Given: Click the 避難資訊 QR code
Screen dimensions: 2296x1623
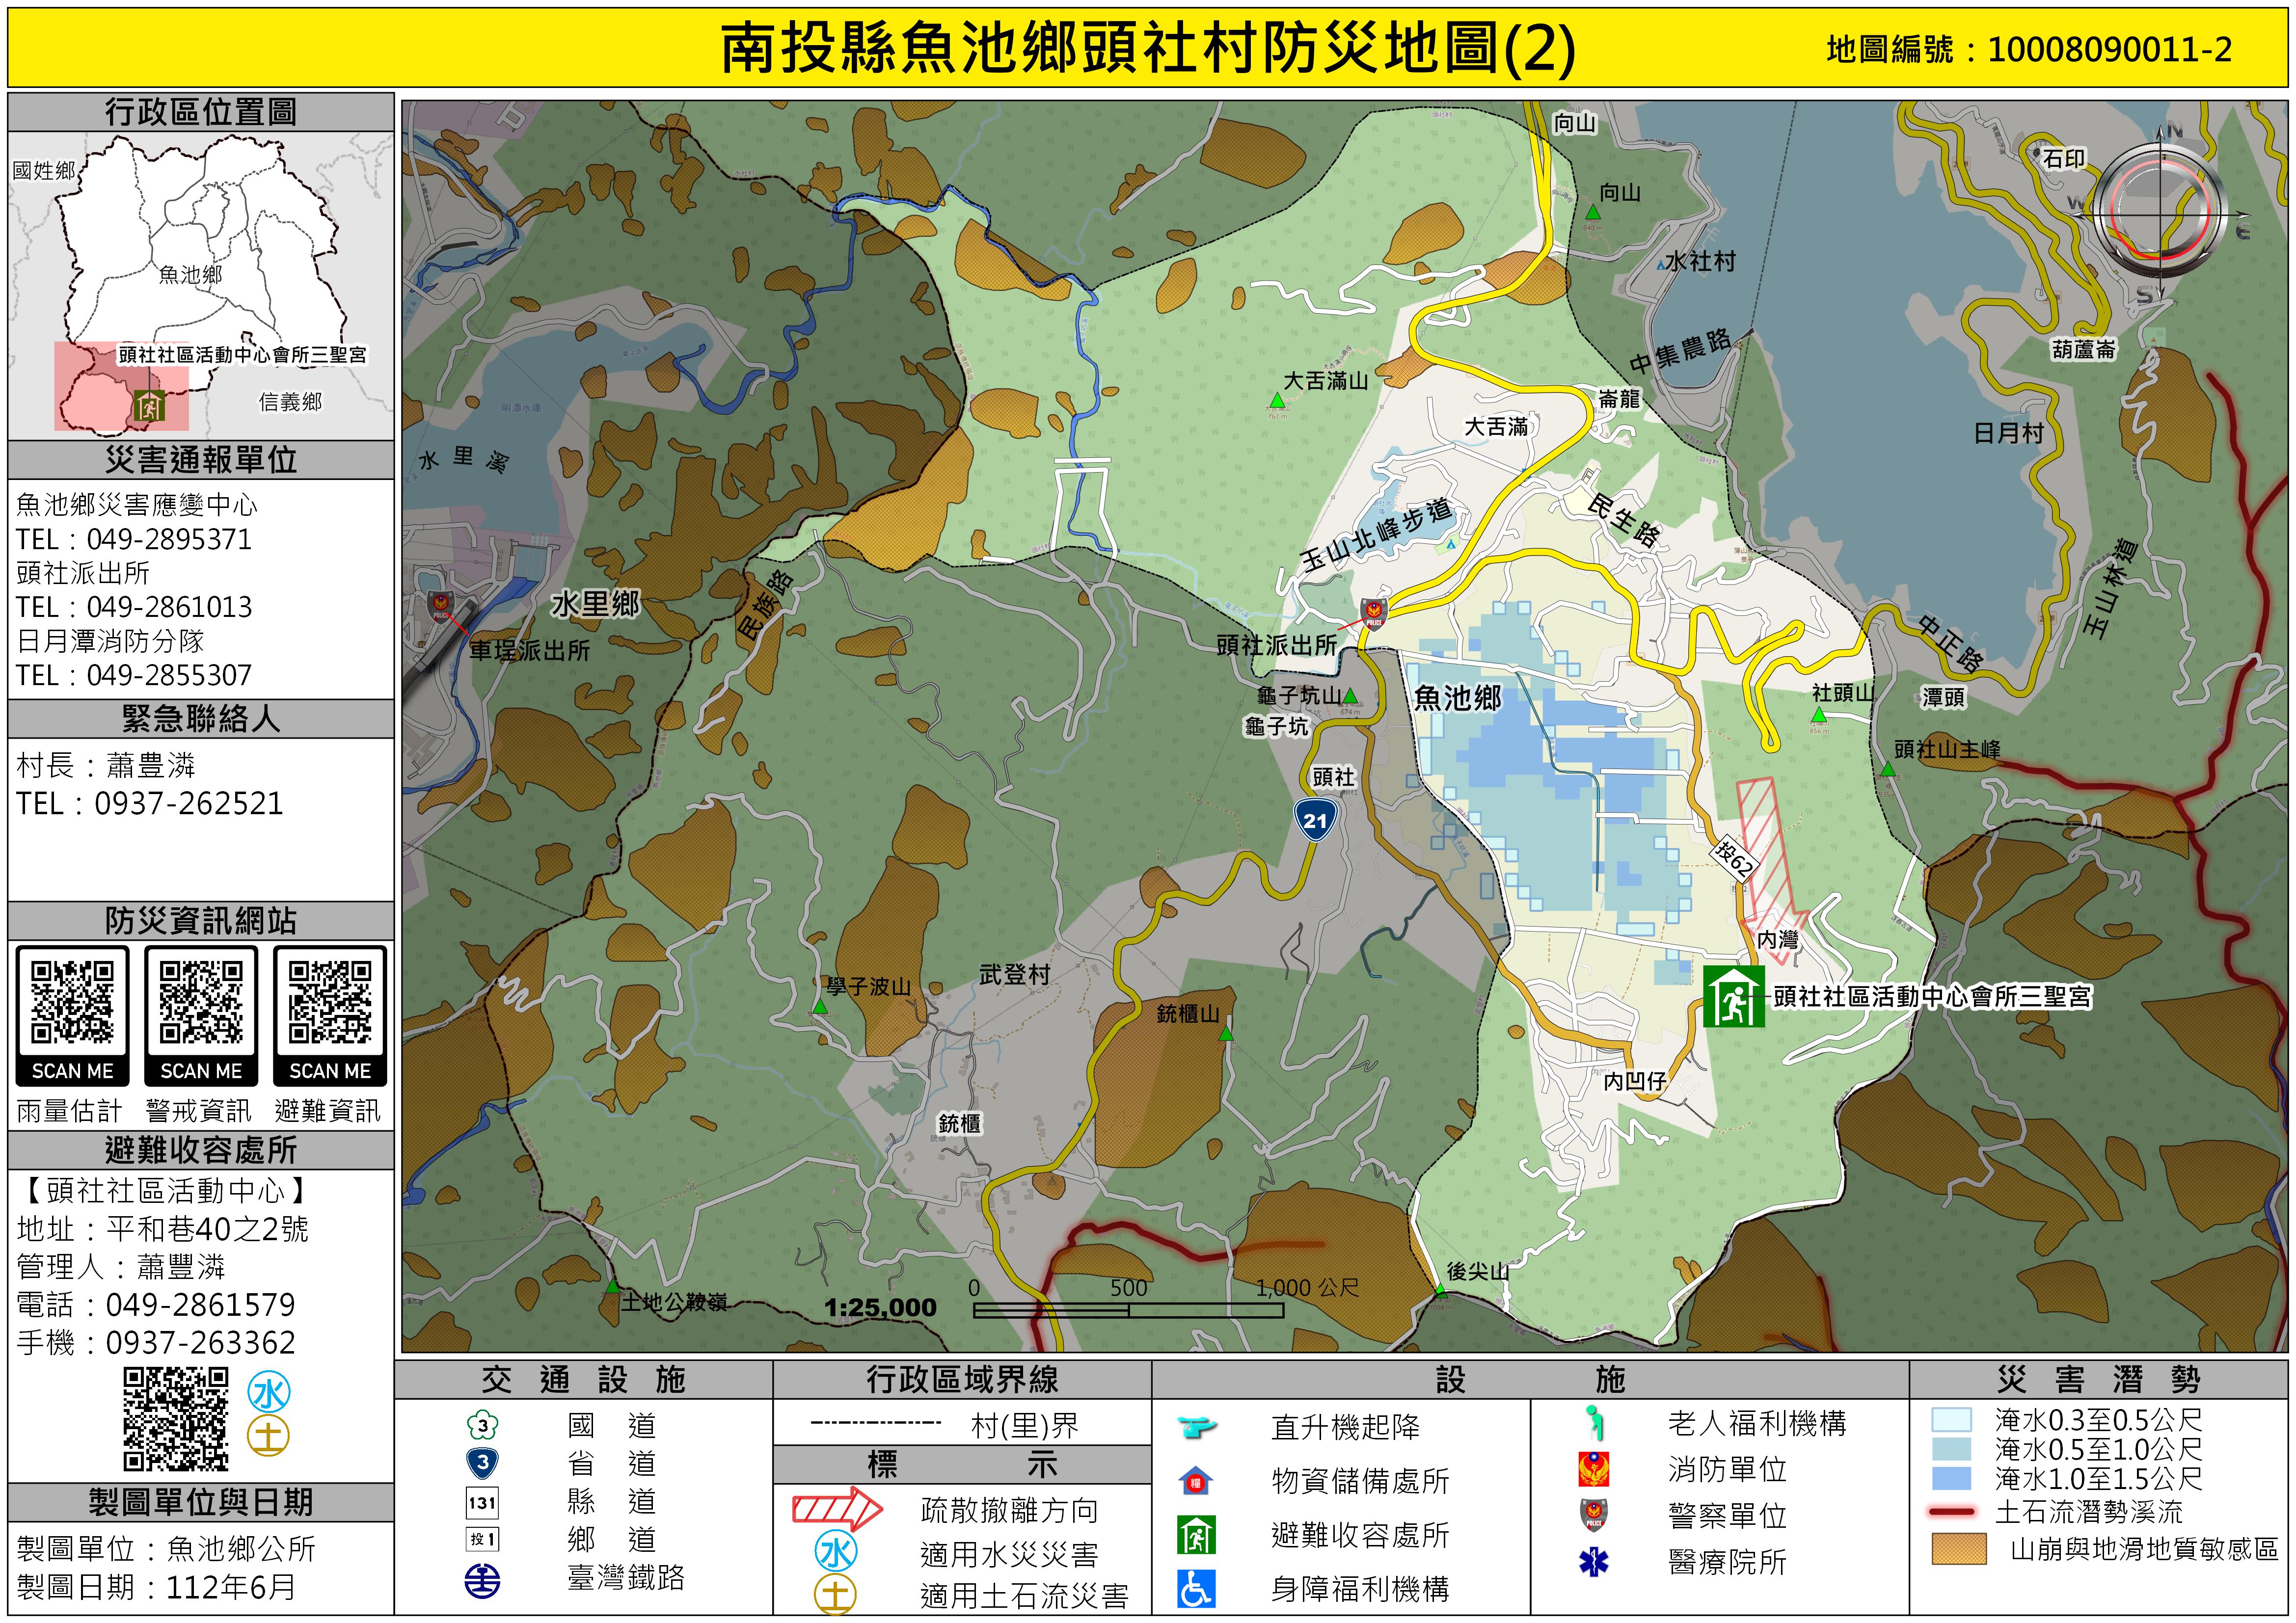Looking at the screenshot, I should 330,1003.
